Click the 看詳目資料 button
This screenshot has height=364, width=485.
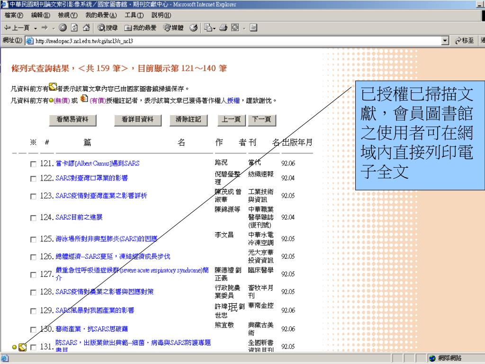click(138, 120)
